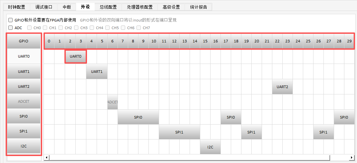The height and width of the screenshot is (163, 357).
Task: Check the CH4 channel box
Action: (92, 28)
